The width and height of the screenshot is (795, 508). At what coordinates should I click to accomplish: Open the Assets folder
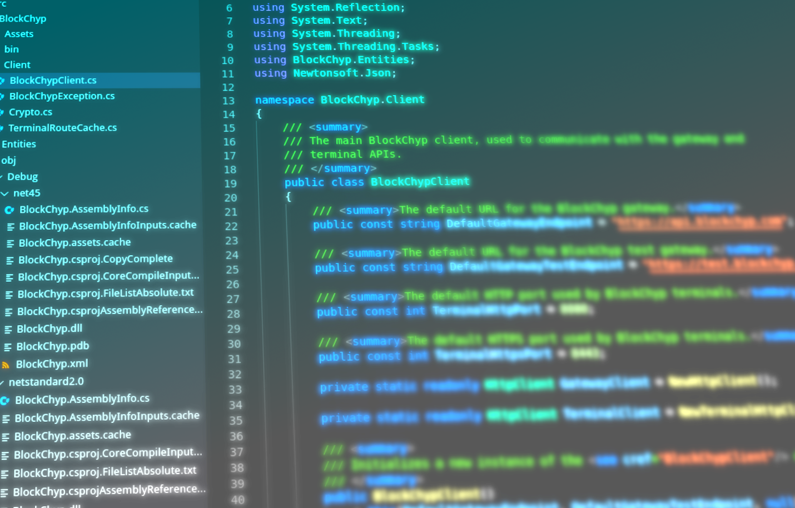19,34
